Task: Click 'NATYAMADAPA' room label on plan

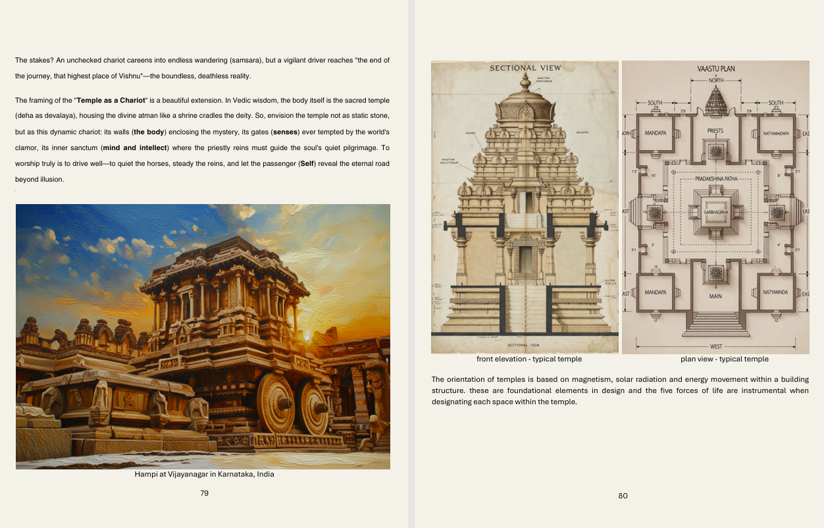Action: click(x=777, y=134)
